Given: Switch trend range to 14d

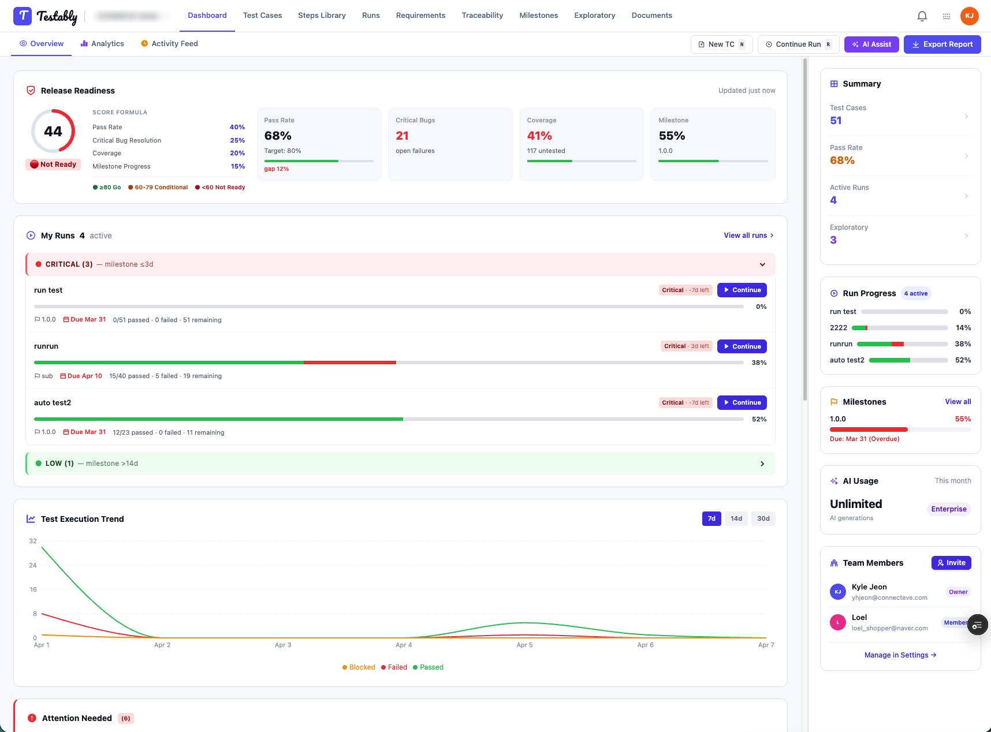Looking at the screenshot, I should click(736, 518).
